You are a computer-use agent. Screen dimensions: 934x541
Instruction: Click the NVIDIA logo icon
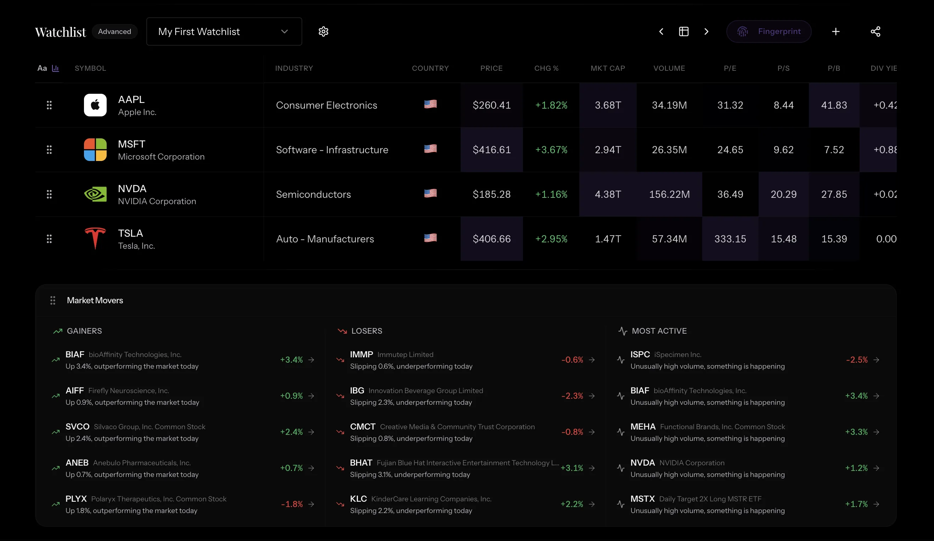(95, 194)
